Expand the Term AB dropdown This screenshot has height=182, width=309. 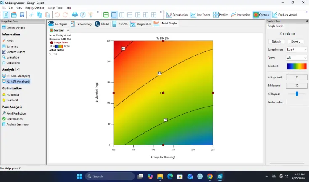[x=296, y=58]
